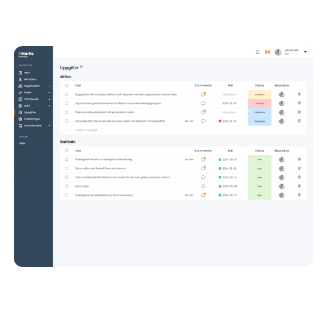Tick the checkbox for Pulsåtgärd Planera task
The width and height of the screenshot is (327, 313).
[67, 159]
